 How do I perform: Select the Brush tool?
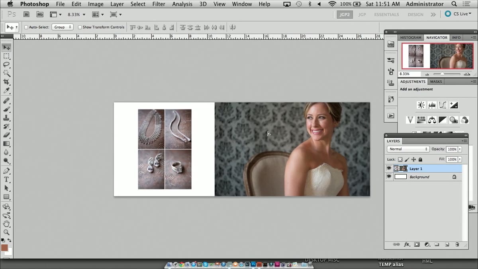click(x=6, y=109)
